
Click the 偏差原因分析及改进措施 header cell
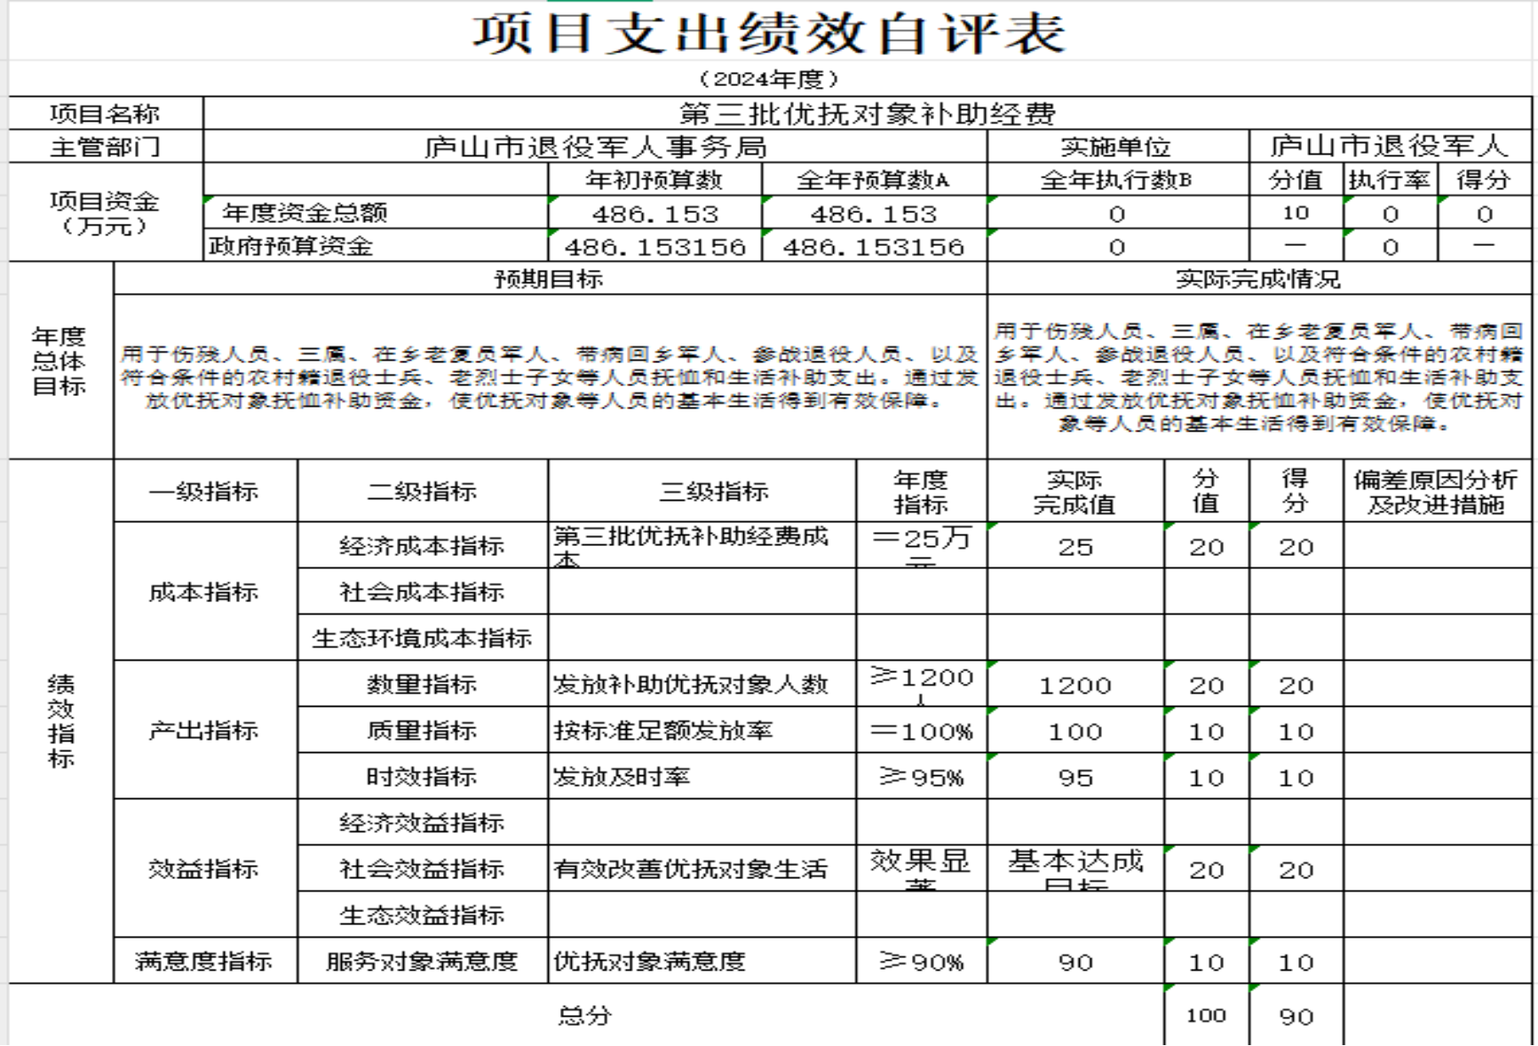1436,491
